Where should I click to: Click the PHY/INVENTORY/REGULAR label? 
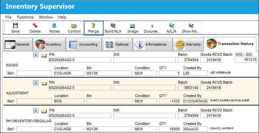(x=29, y=121)
